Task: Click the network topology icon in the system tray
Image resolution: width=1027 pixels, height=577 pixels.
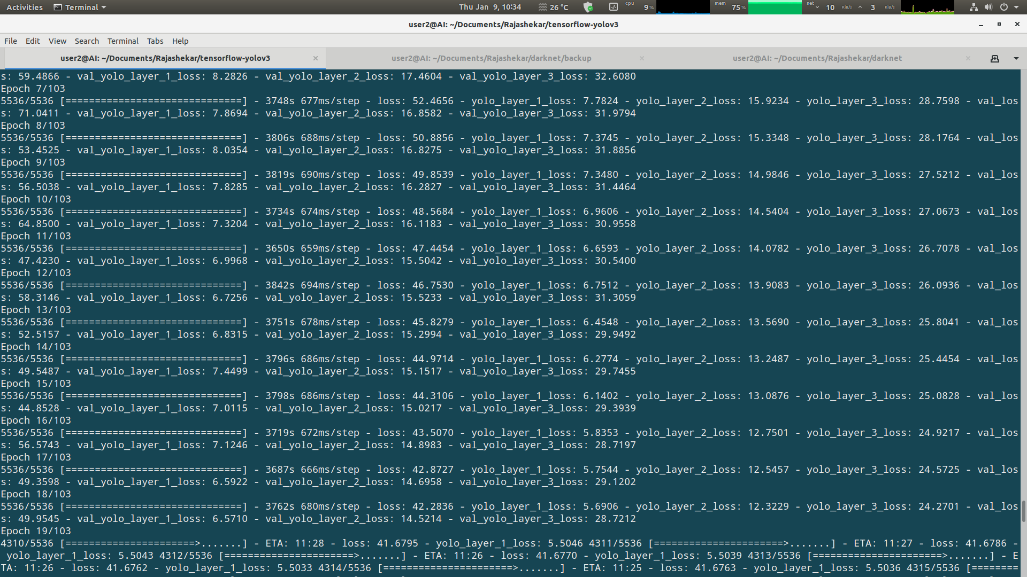Action: coord(975,7)
